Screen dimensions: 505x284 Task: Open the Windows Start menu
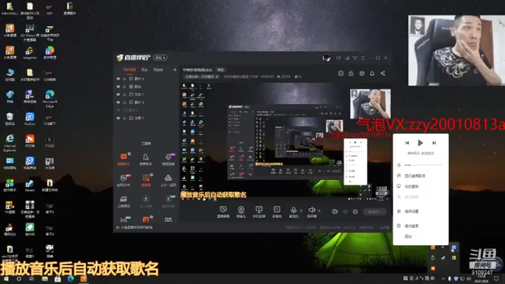pyautogui.click(x=6, y=279)
